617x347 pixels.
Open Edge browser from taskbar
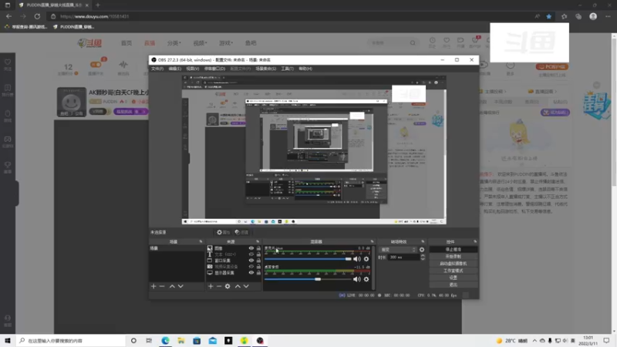pos(165,341)
